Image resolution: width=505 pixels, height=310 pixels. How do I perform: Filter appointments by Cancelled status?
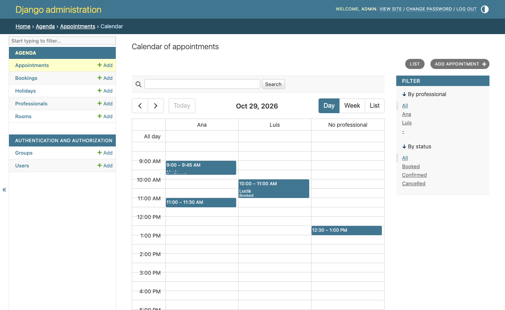(x=414, y=183)
